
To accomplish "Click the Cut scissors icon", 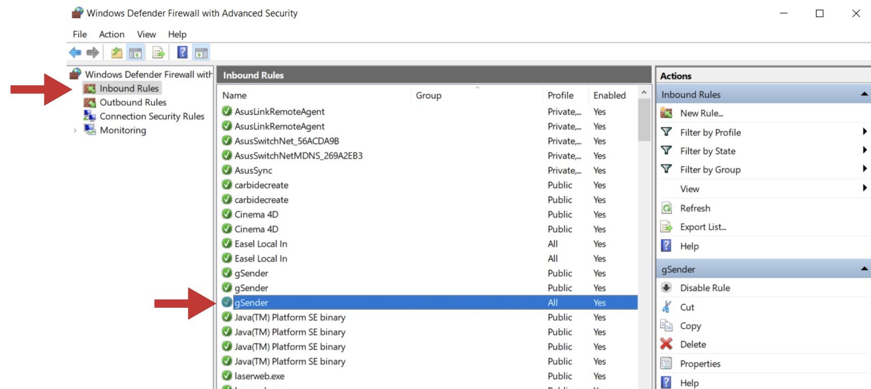I will [666, 307].
